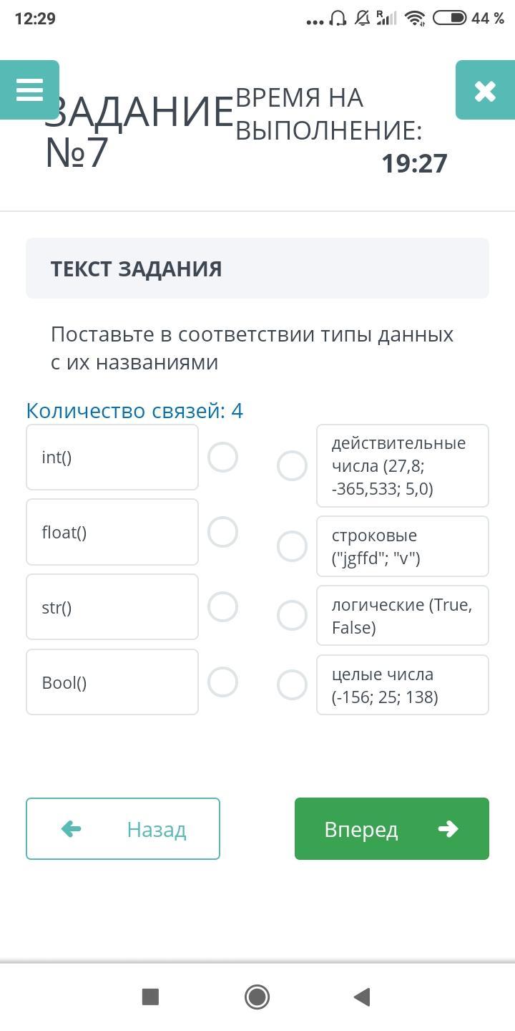Select the radio circle beside float()
Image resolution: width=515 pixels, height=1031 pixels.
(222, 532)
